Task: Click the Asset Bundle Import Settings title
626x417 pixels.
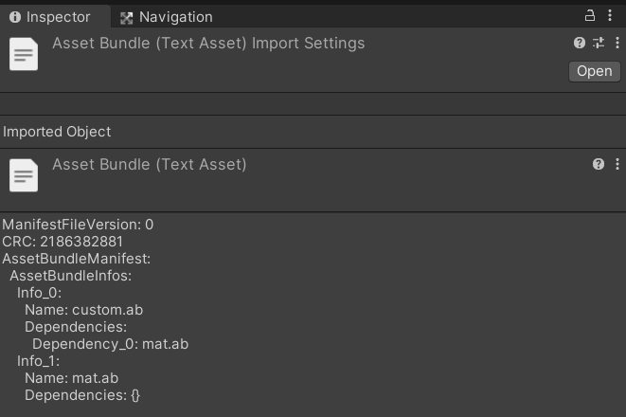Action: 208,44
